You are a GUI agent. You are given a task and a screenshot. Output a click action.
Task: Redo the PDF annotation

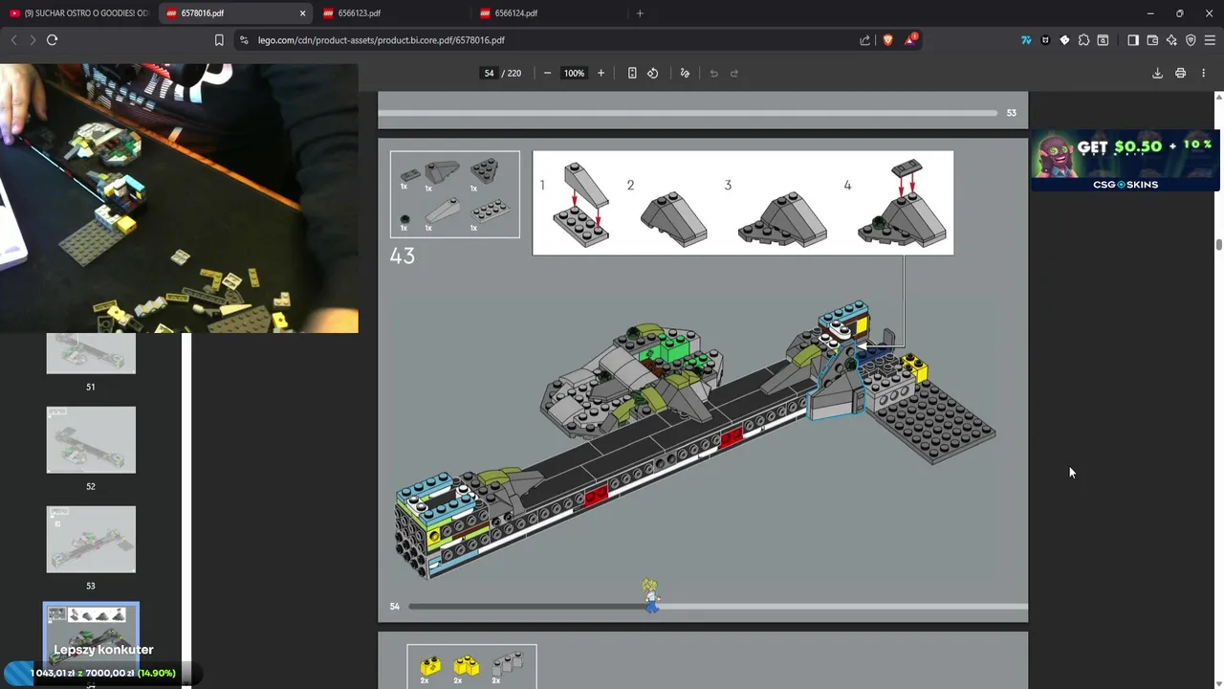734,73
